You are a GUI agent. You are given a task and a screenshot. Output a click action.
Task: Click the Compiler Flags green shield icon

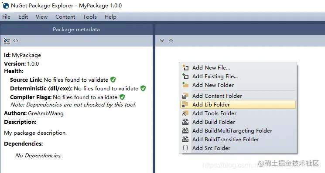coord(122,97)
